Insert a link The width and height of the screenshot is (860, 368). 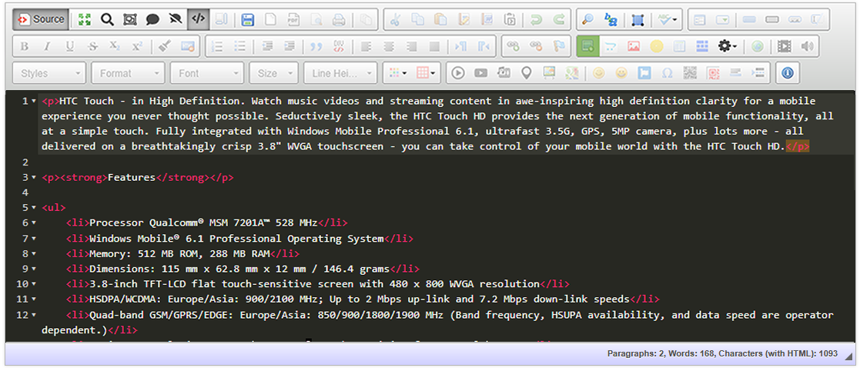513,47
